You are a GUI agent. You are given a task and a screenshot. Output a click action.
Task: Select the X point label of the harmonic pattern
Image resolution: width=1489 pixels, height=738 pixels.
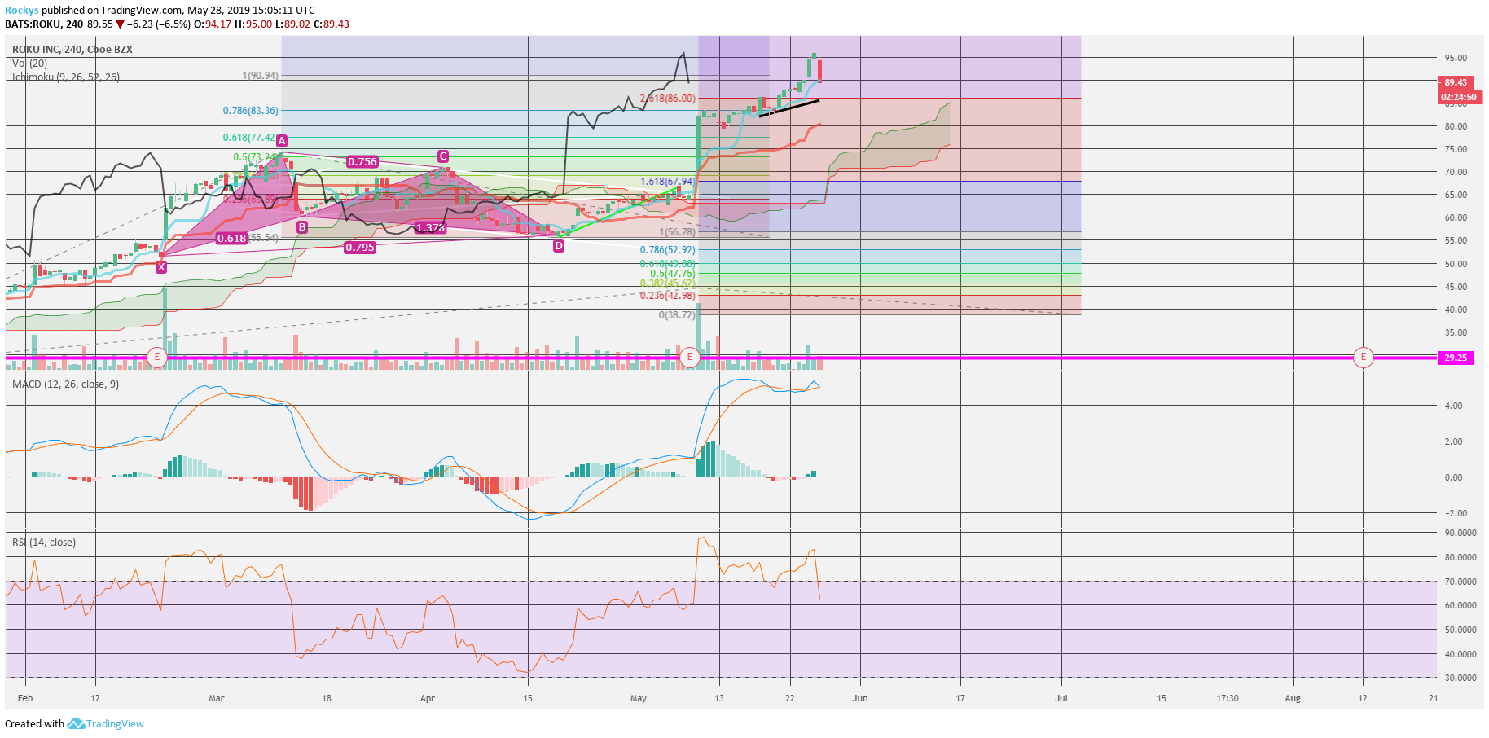pos(161,267)
